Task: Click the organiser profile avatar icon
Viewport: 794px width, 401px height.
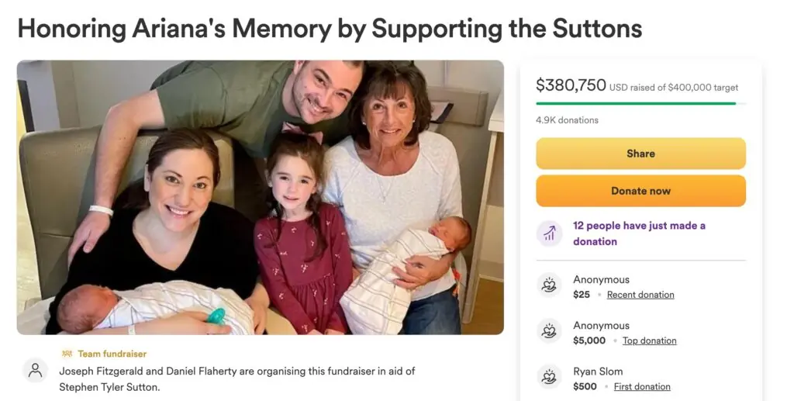Action: click(35, 371)
